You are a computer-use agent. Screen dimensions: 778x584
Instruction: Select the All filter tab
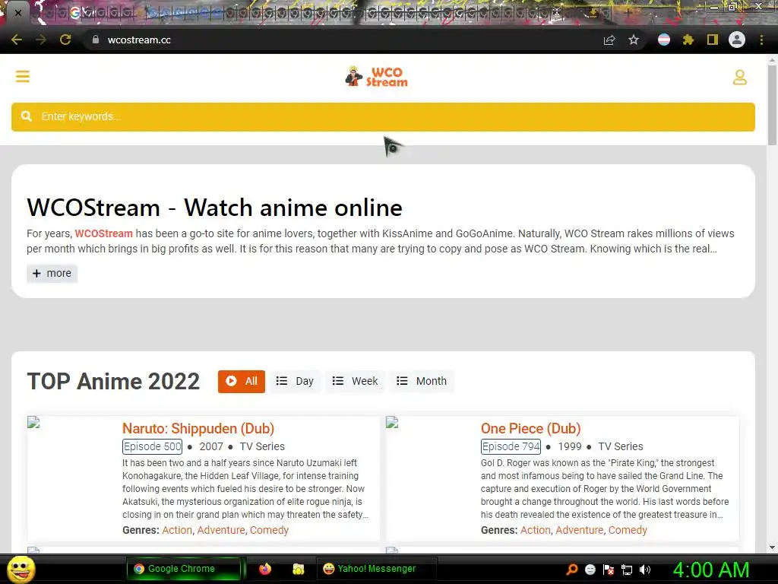click(x=242, y=382)
